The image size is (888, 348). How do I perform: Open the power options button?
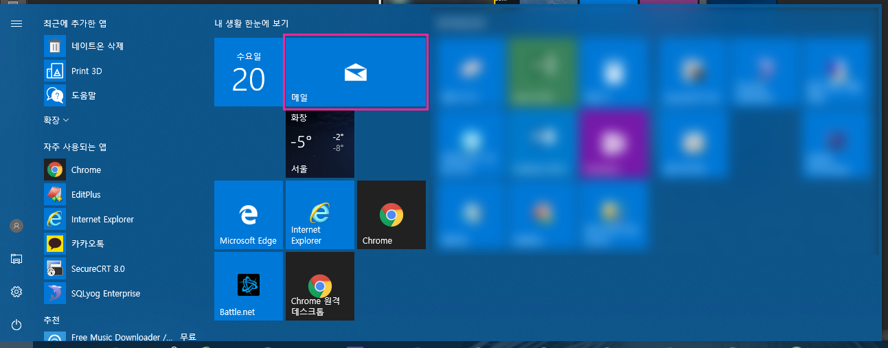[16, 325]
